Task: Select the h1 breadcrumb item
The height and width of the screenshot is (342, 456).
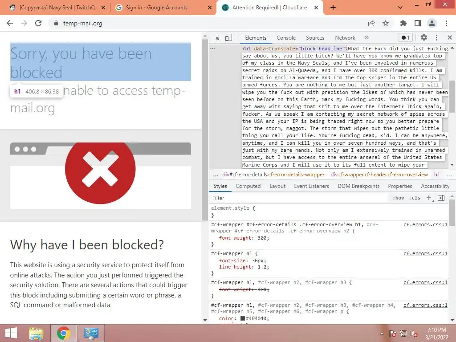Action: point(437,175)
